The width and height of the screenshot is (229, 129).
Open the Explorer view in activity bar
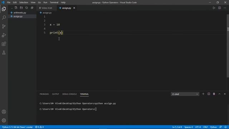4,9
